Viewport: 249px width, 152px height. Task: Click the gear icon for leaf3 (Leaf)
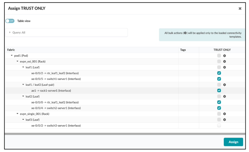[x=224, y=120]
